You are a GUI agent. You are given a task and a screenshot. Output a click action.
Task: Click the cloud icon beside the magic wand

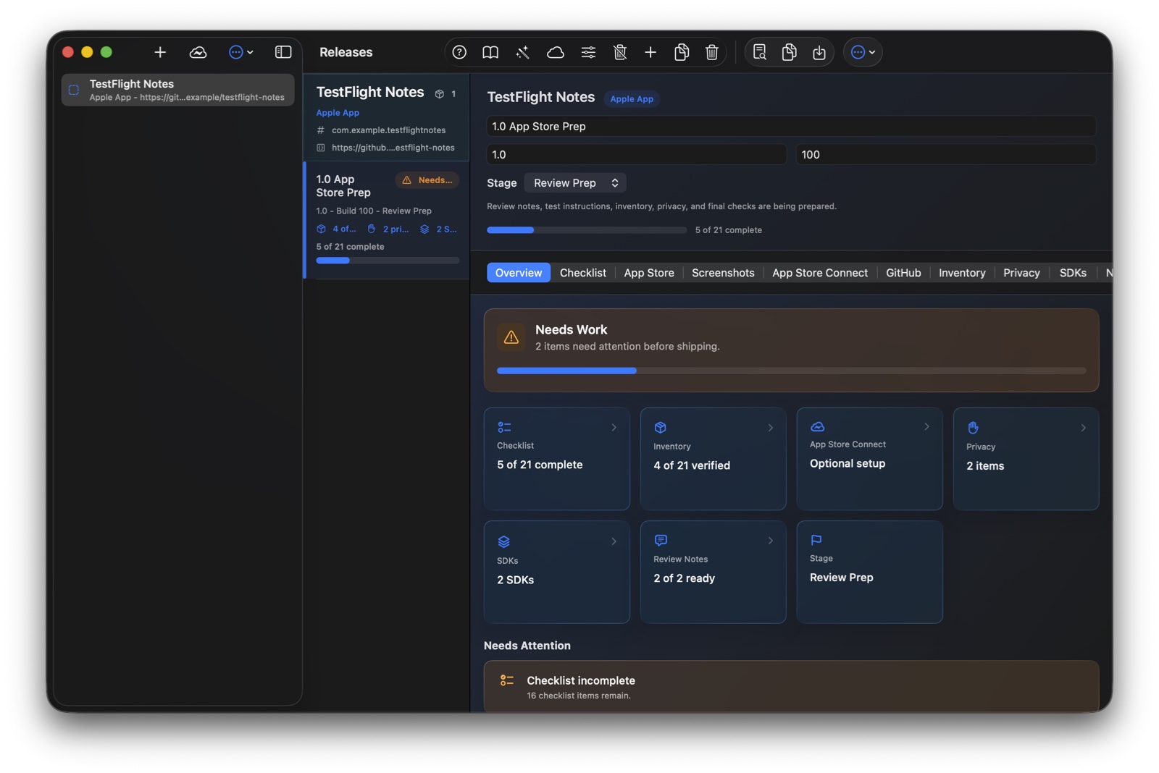click(555, 52)
